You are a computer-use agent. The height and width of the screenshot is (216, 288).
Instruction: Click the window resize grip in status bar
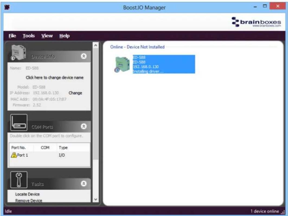(x=283, y=212)
